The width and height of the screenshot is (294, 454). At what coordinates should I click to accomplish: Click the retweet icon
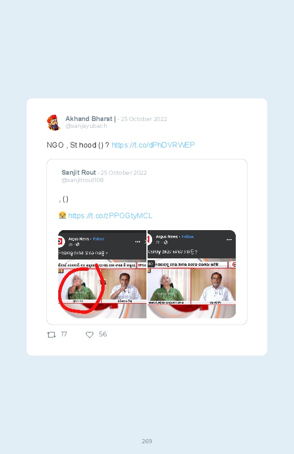coord(51,335)
